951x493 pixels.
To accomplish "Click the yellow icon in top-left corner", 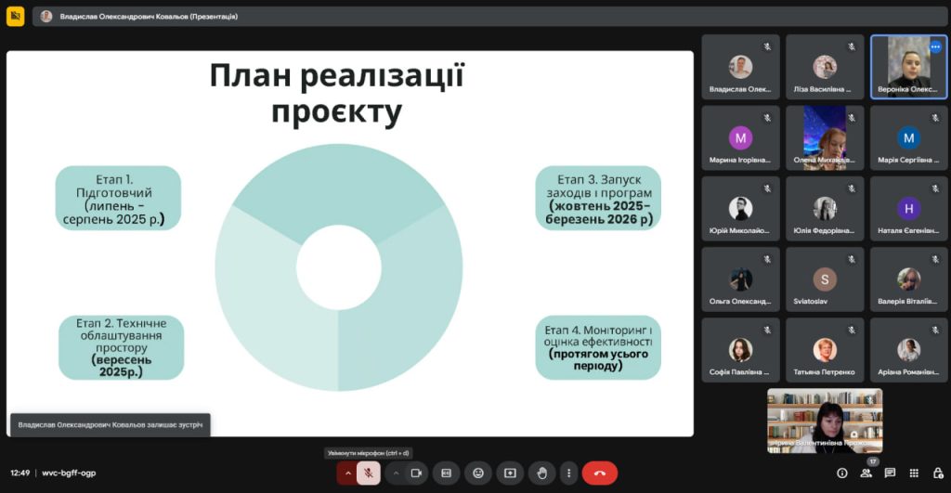I will tap(15, 16).
